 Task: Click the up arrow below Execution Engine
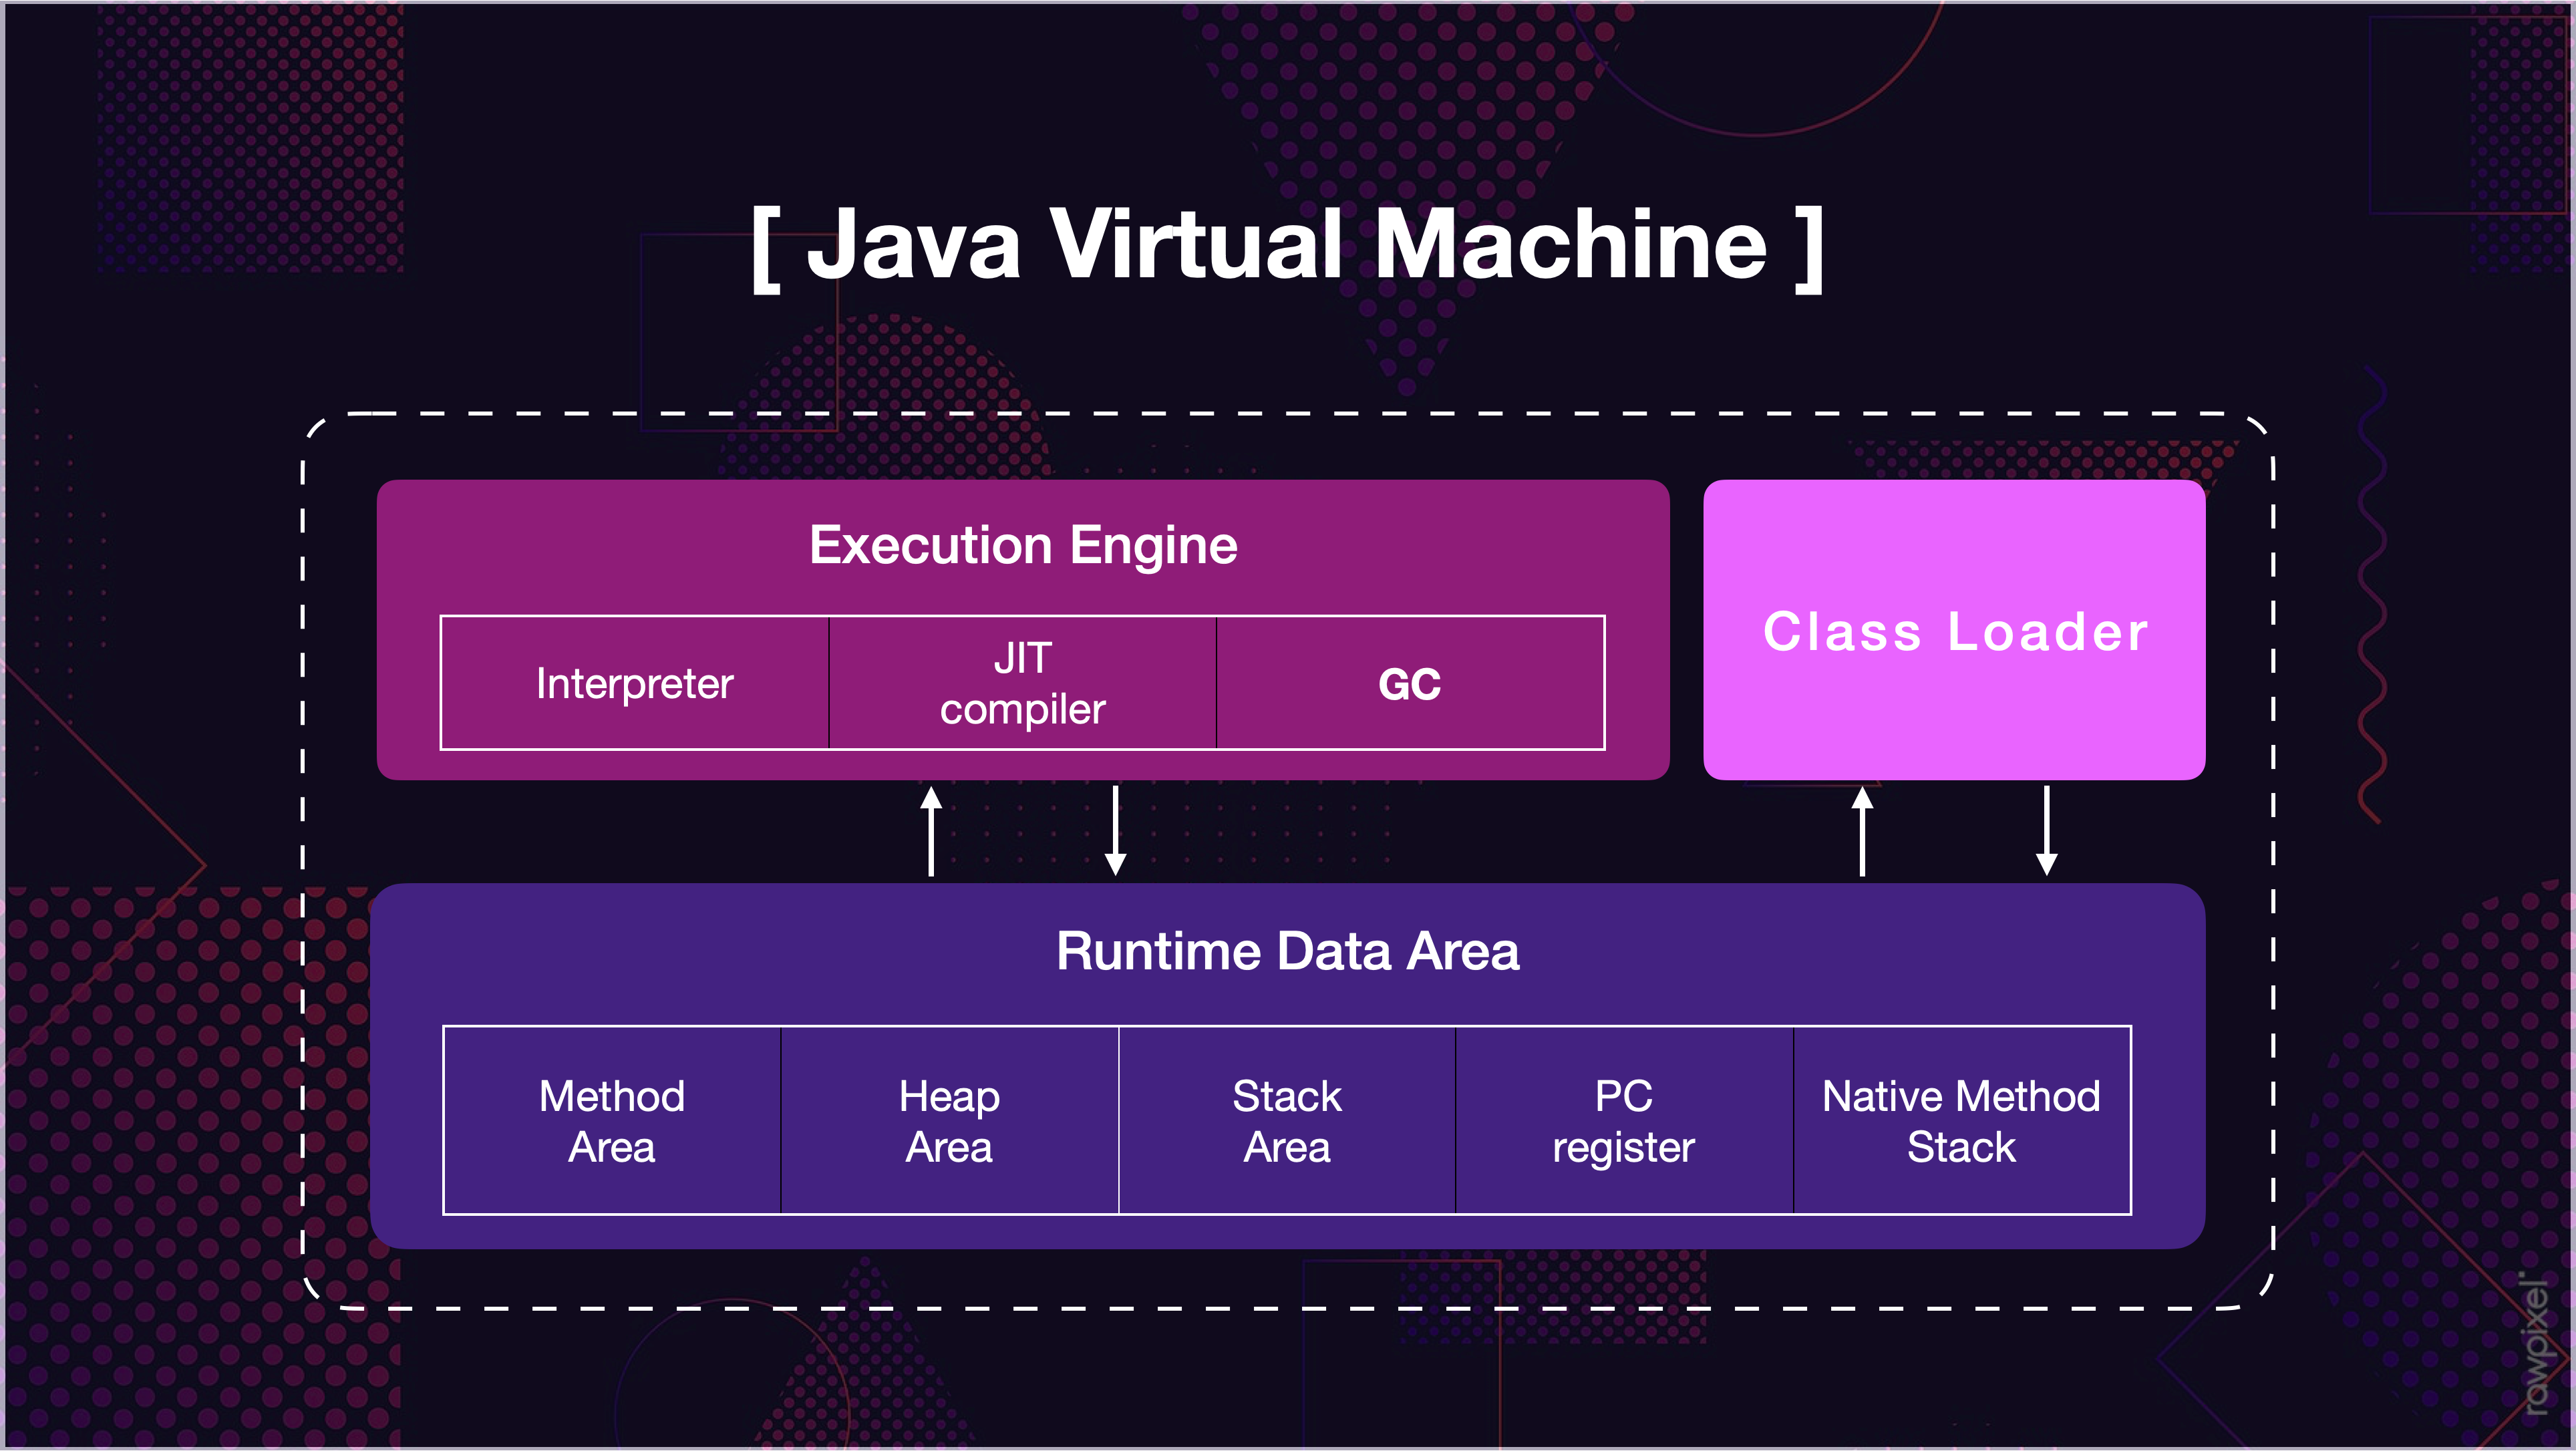pyautogui.click(x=931, y=831)
